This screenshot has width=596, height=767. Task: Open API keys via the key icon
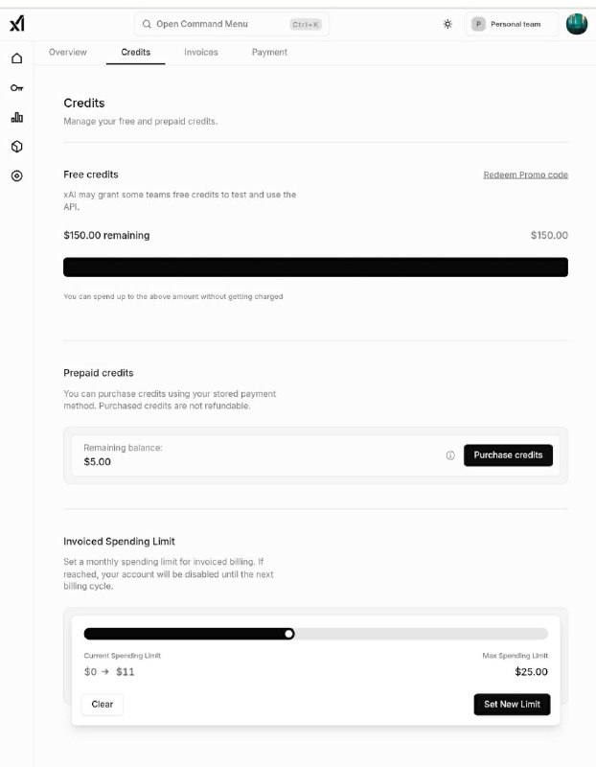[x=15, y=87]
